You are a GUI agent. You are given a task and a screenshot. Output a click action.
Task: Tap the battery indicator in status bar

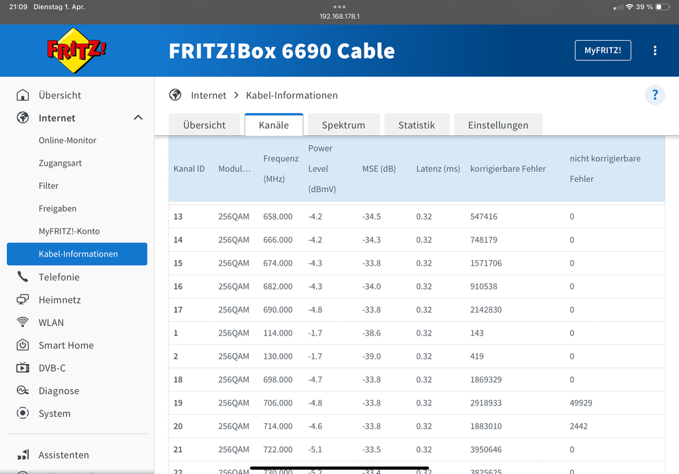tap(663, 7)
